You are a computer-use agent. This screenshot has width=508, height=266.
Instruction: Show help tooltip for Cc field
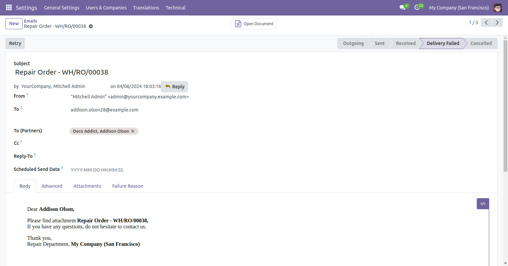21,142
